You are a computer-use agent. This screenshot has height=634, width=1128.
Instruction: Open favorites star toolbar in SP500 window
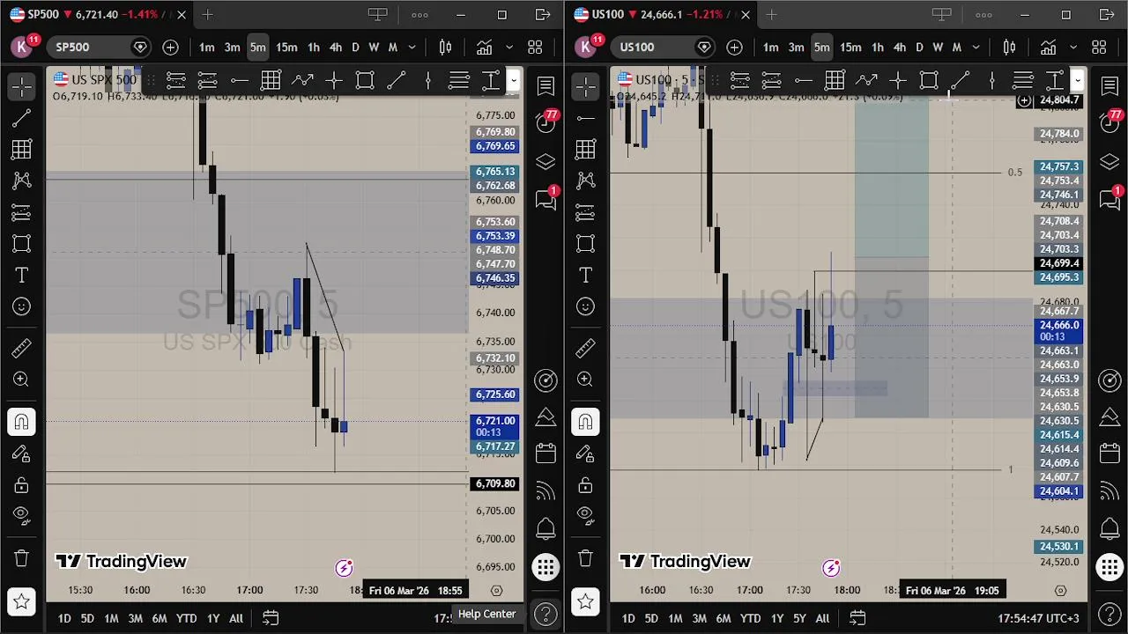coord(21,601)
